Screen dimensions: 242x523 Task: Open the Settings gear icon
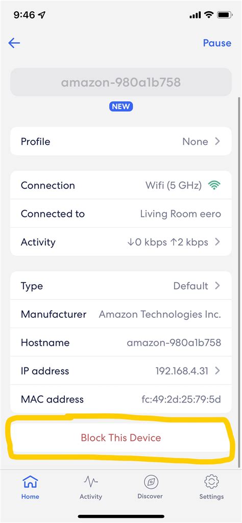211,482
